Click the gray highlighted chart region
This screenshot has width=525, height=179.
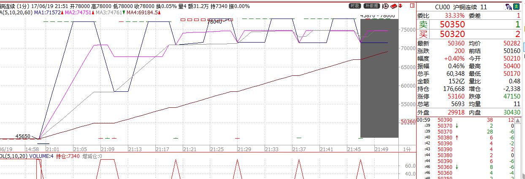click(x=379, y=78)
